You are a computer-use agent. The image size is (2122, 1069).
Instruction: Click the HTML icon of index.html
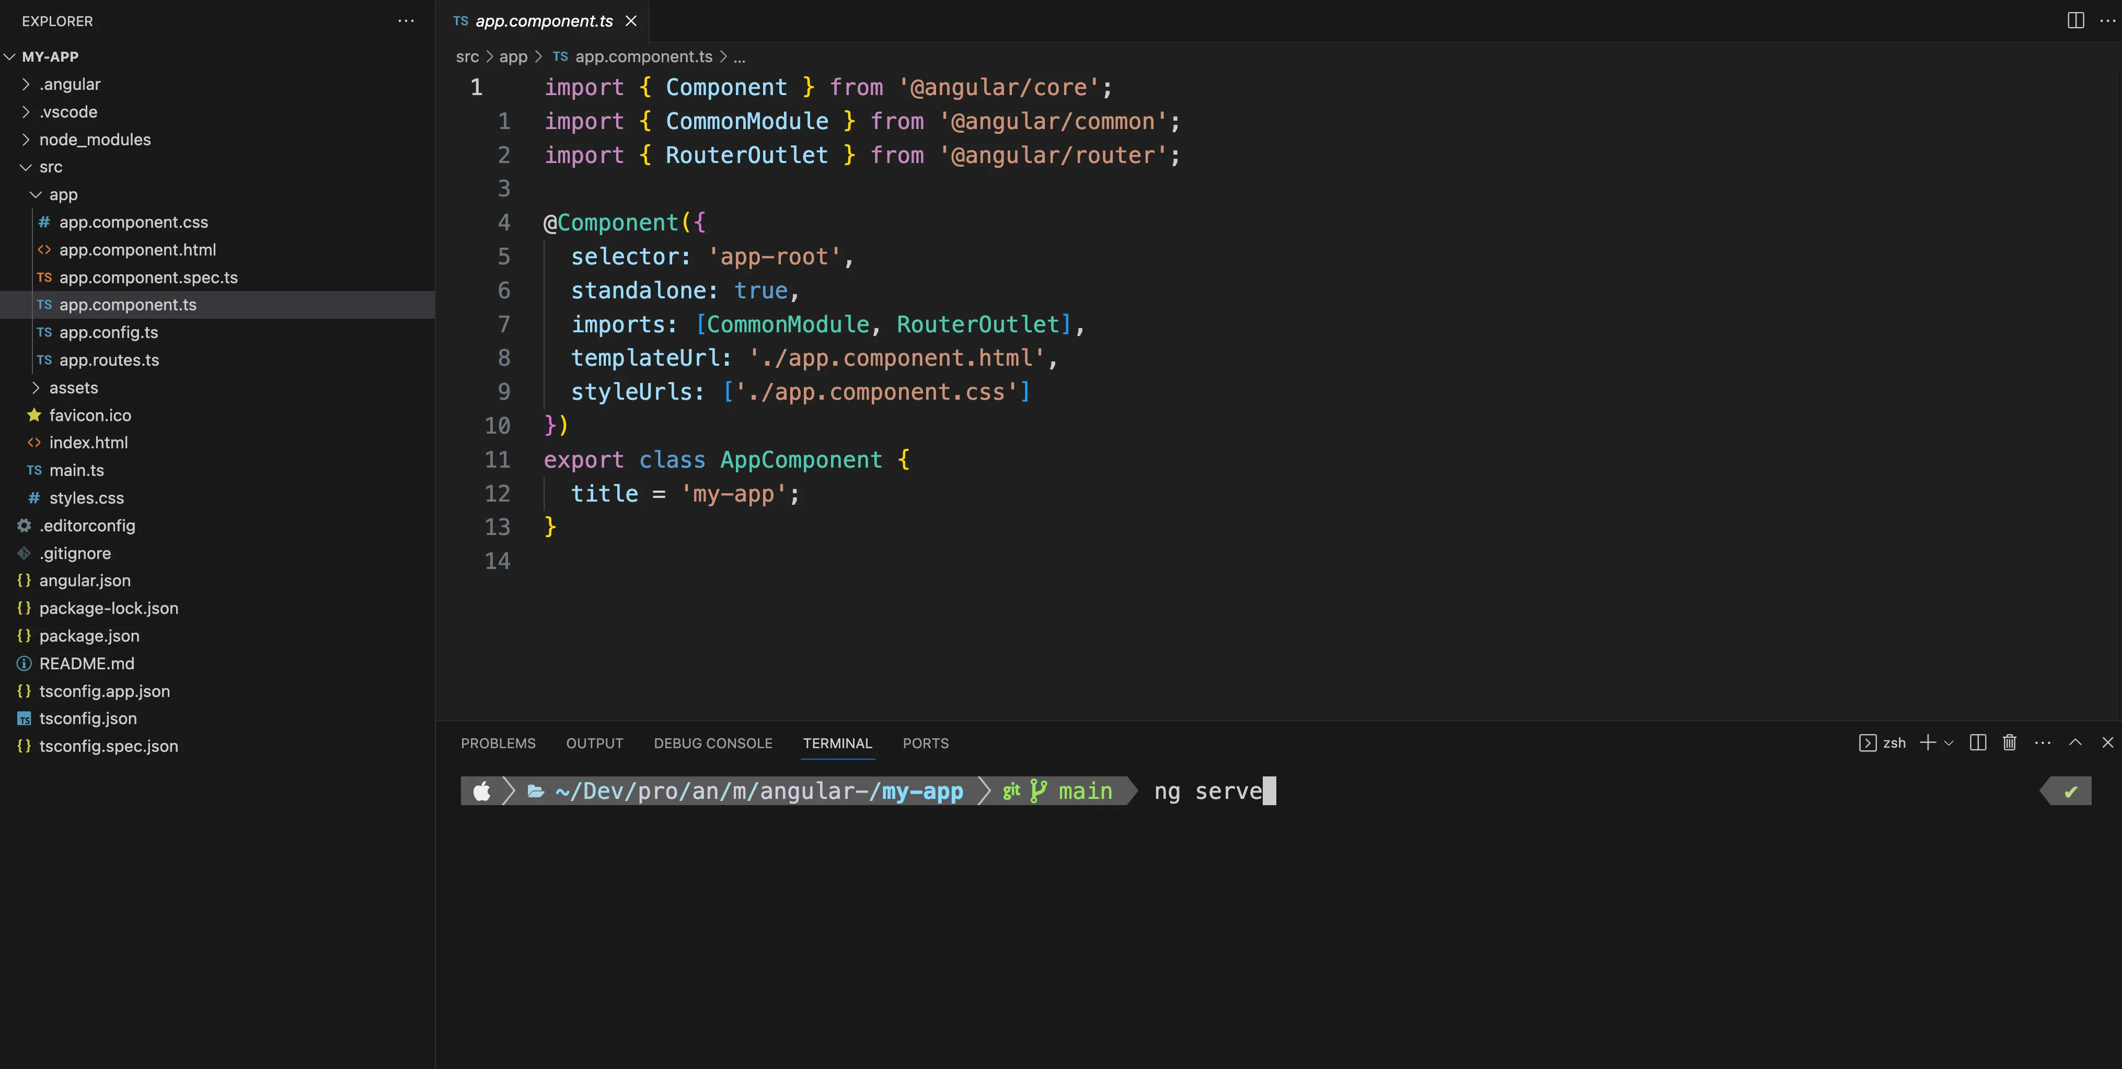(34, 443)
